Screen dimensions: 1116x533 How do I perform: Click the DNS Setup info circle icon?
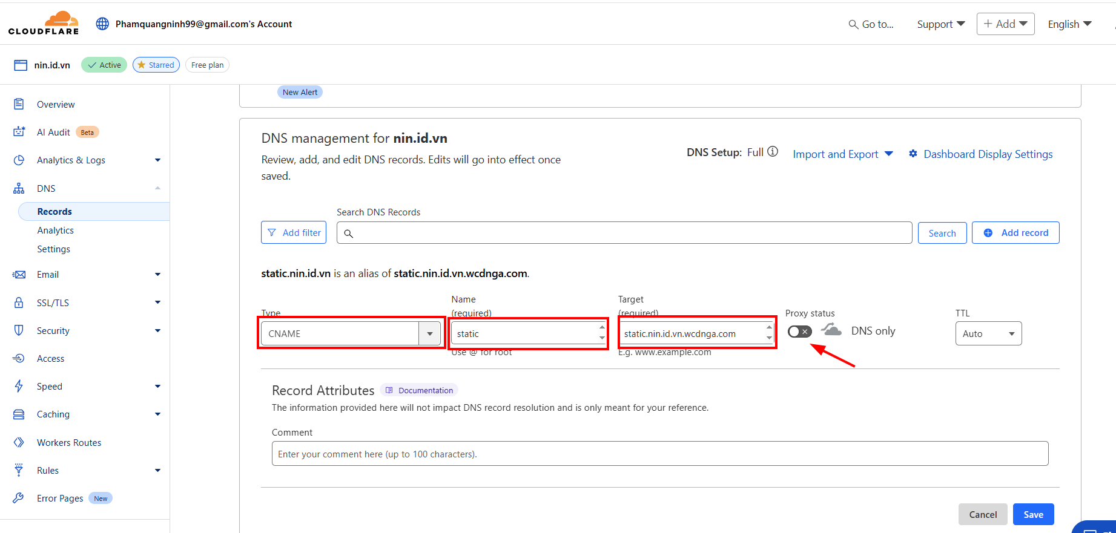point(773,152)
